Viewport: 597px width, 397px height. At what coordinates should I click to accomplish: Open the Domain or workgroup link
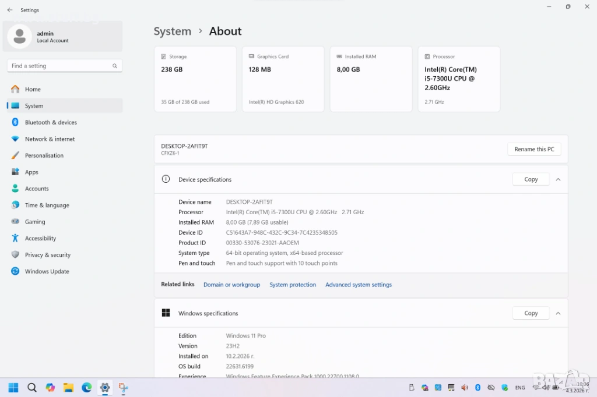click(x=231, y=285)
